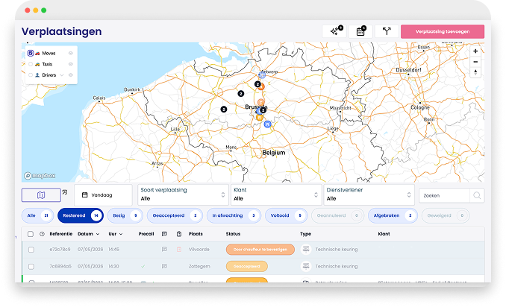Hide Moves layer using its eye icon

tap(71, 53)
